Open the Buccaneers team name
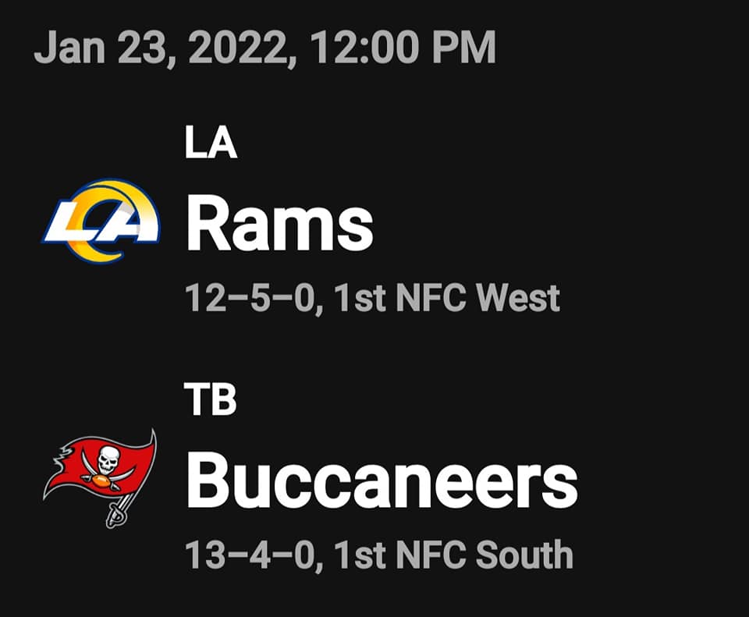This screenshot has height=617, width=749. click(x=381, y=480)
